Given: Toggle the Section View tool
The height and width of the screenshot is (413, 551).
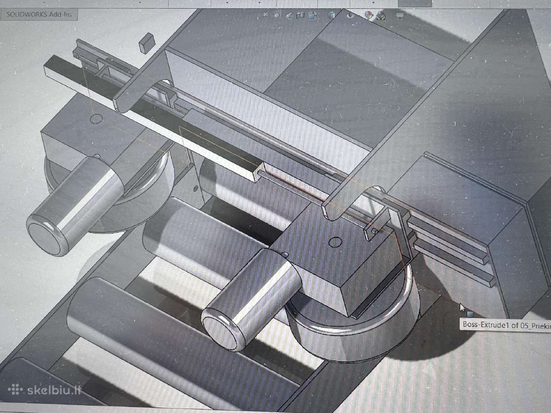Looking at the screenshot, I should click(x=301, y=16).
